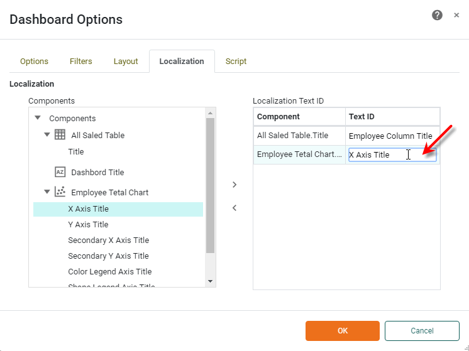Select the Employee Column Title cell

tap(390, 136)
